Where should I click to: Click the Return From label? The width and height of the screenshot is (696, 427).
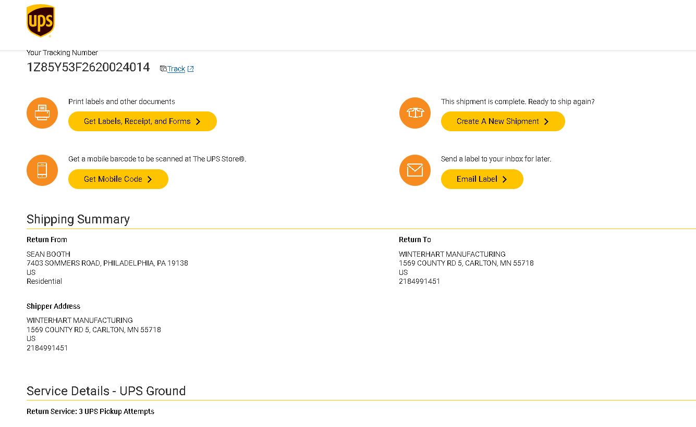(x=47, y=240)
